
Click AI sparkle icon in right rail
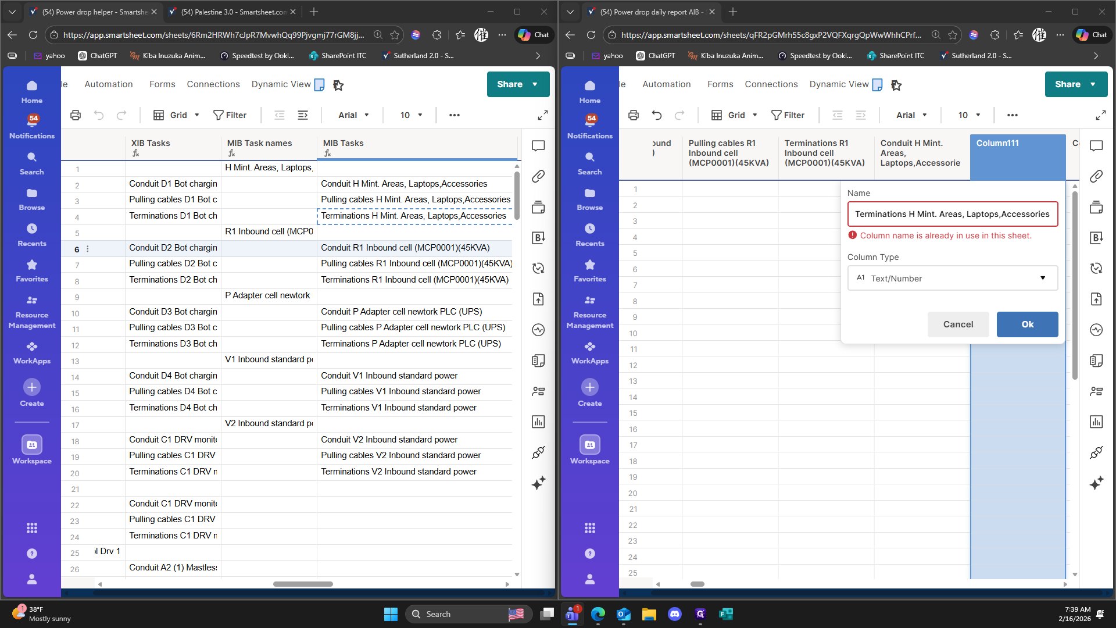coord(1096,483)
